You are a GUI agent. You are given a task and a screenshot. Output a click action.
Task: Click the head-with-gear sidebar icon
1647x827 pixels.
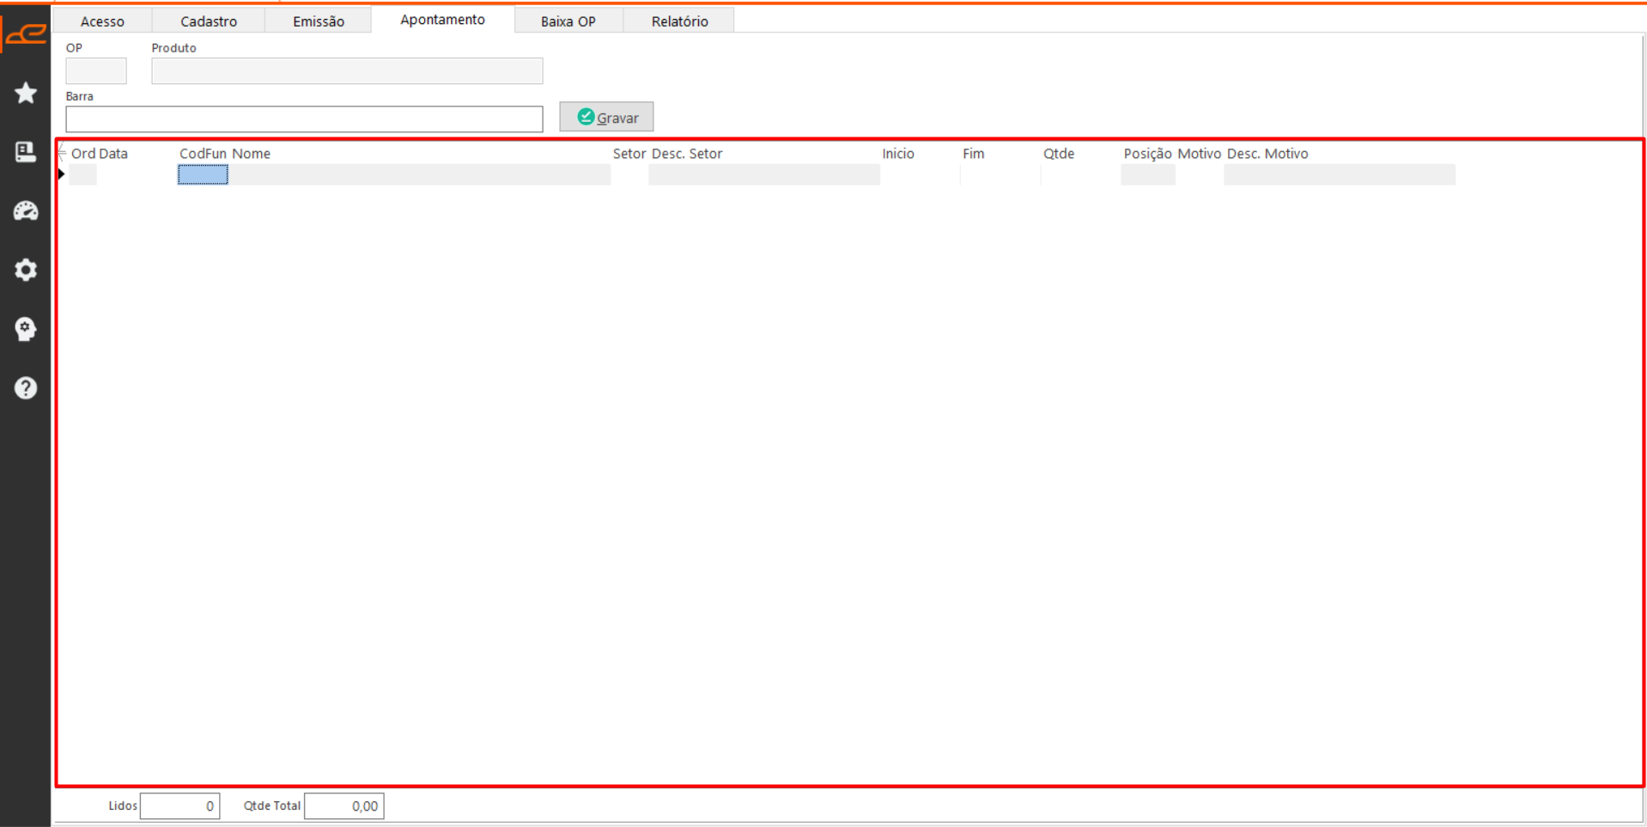tap(26, 329)
